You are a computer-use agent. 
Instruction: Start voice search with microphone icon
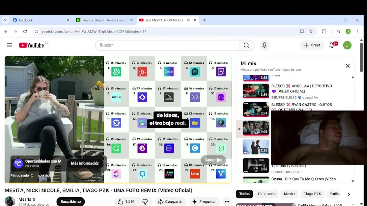point(264,45)
